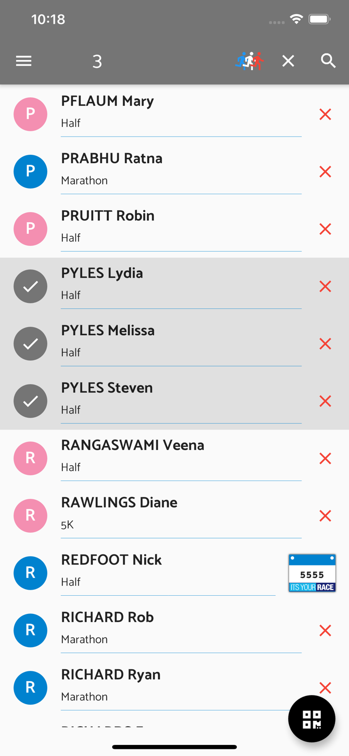Remove PFLAUM Mary using the red X
Image resolution: width=349 pixels, height=756 pixels.
click(325, 114)
